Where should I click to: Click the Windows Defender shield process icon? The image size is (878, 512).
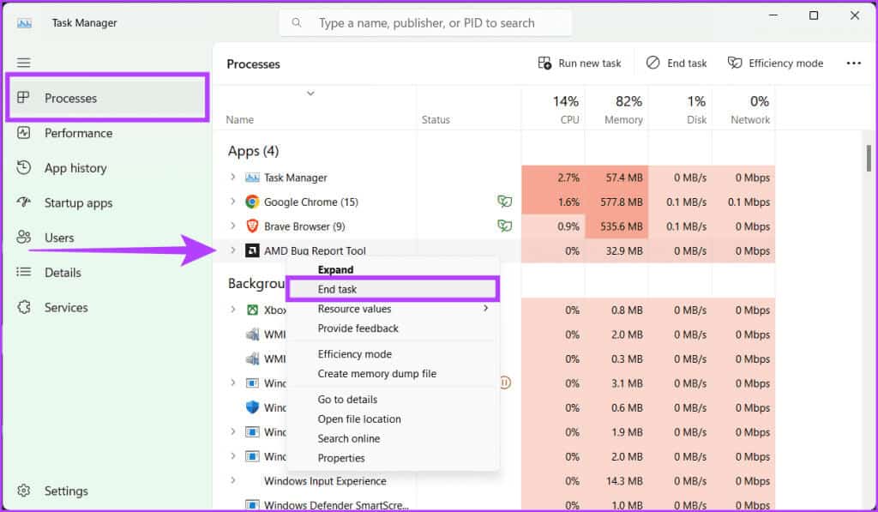pyautogui.click(x=253, y=407)
